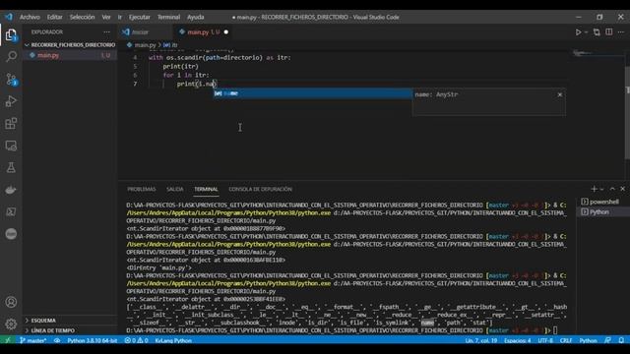Accept the 'name' autocomplete suggestion
This screenshot has width=630, height=354.
click(313, 93)
